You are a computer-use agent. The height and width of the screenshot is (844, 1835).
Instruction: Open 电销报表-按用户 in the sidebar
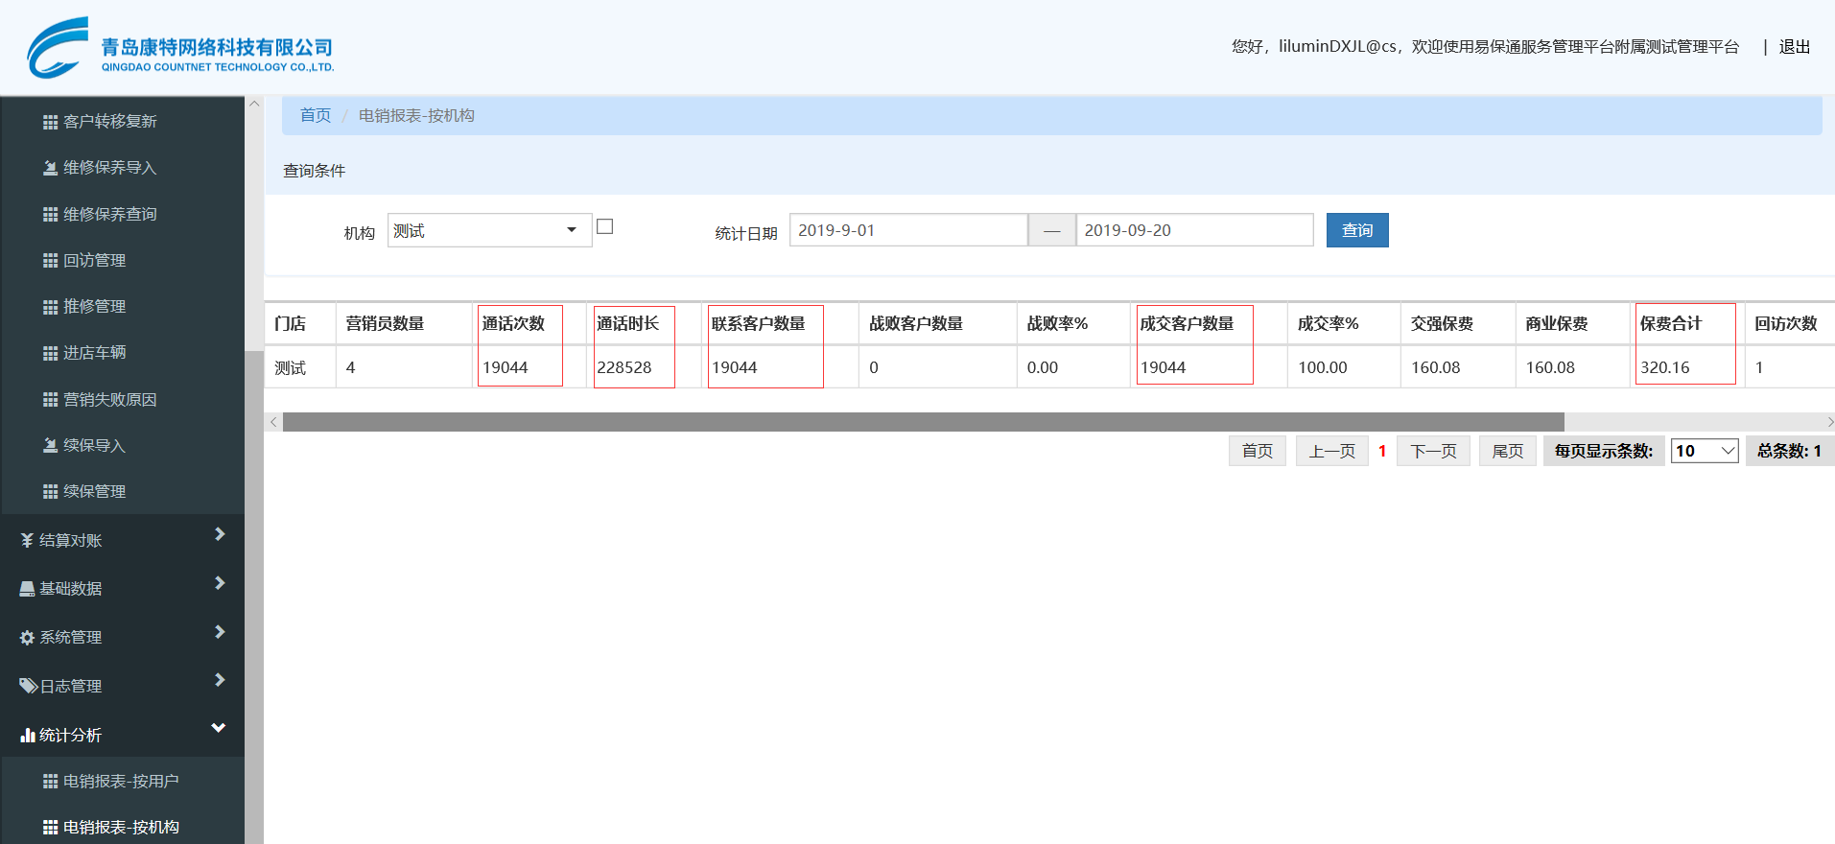tap(121, 782)
